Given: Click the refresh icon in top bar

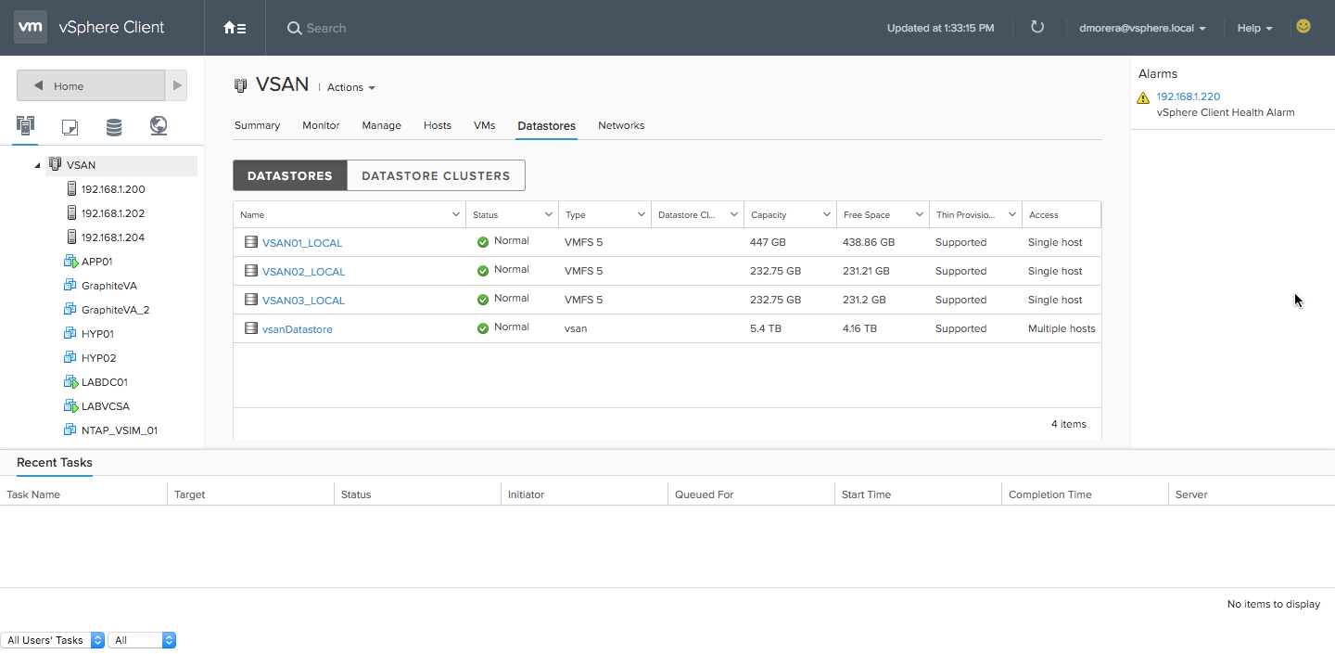Looking at the screenshot, I should tap(1037, 28).
